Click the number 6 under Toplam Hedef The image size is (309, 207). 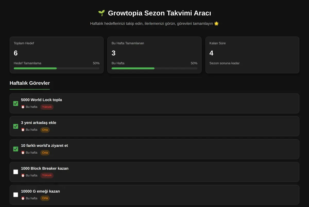click(x=16, y=53)
